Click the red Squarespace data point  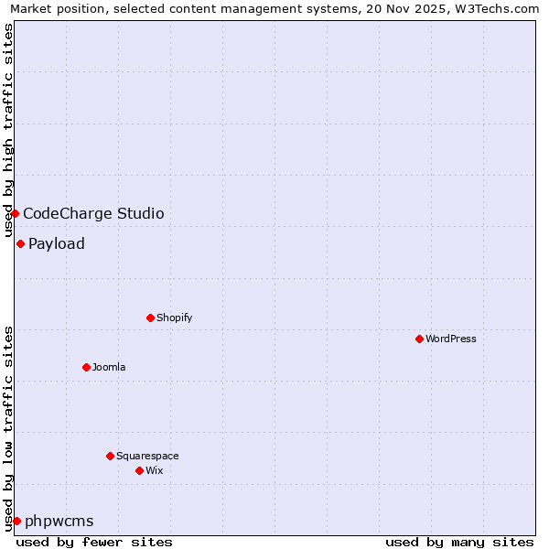click(x=111, y=456)
